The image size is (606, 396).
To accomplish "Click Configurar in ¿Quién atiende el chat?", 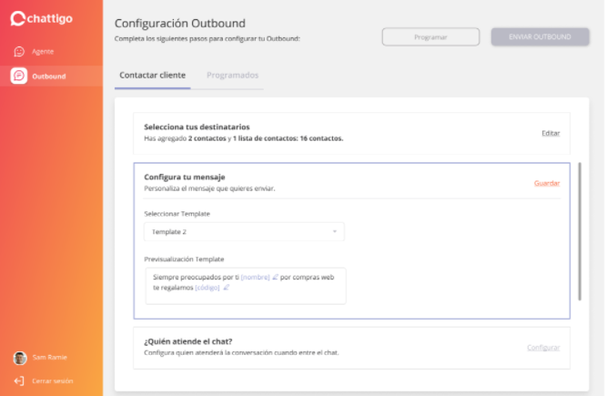I will (543, 348).
